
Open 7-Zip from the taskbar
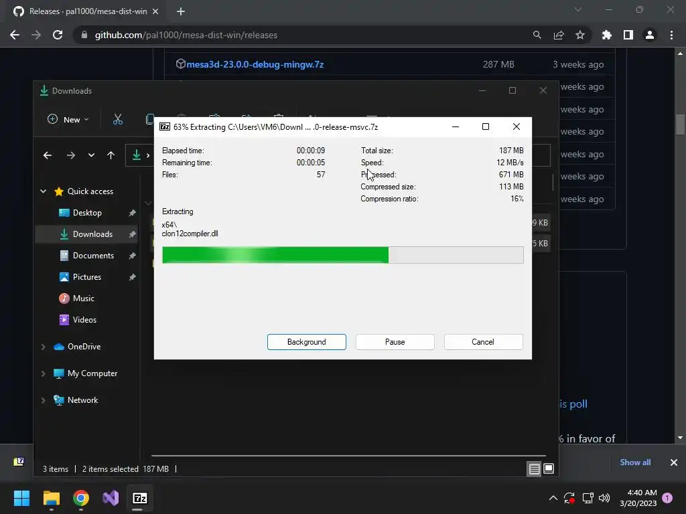coord(140,498)
